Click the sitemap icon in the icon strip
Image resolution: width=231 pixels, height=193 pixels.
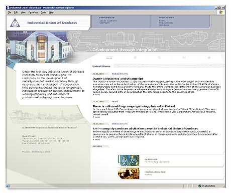(x=184, y=58)
